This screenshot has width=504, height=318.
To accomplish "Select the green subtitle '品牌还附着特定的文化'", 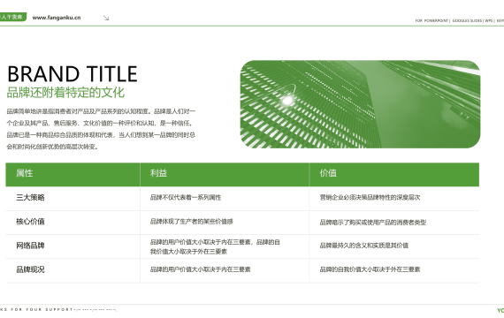I will 65,93.
